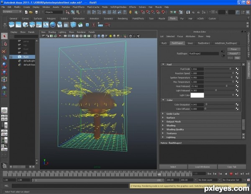Expand the Output Mesh section
Viewport: 251px width, 194px height.
coord(163,121)
